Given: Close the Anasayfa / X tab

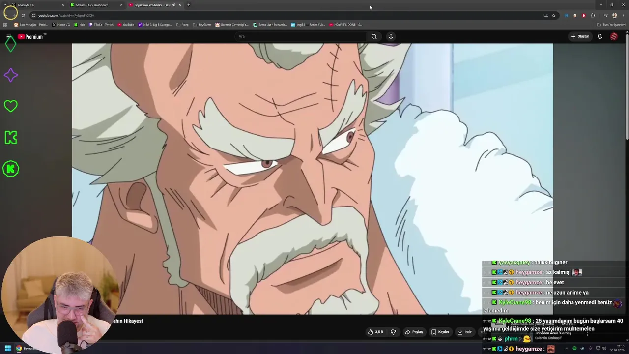Looking at the screenshot, I should click(62, 5).
